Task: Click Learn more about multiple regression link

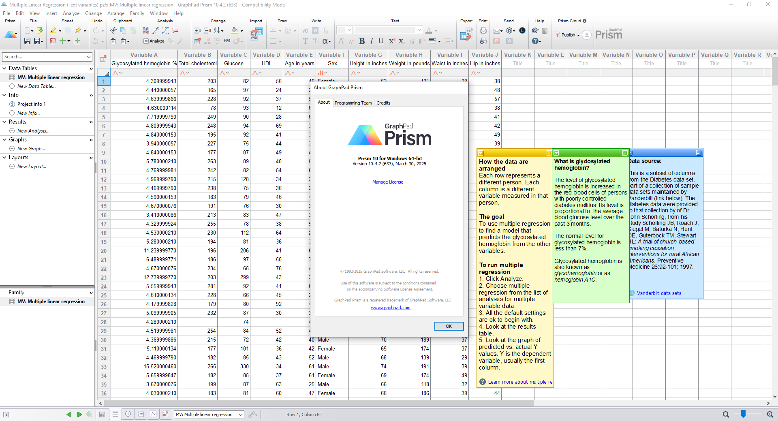Action: click(520, 382)
